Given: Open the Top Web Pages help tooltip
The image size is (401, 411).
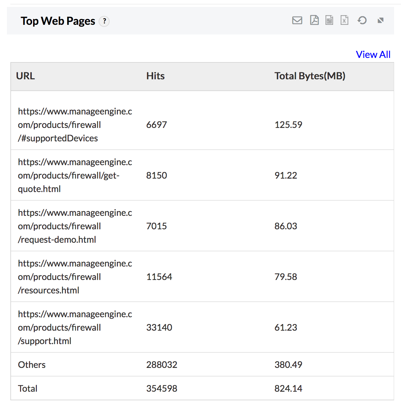Looking at the screenshot, I should [x=104, y=21].
